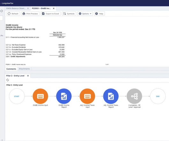Click the Policy Disallowed Expenses value 12,800
This screenshot has width=169, height=141.
pyautogui.click(x=62, y=54)
